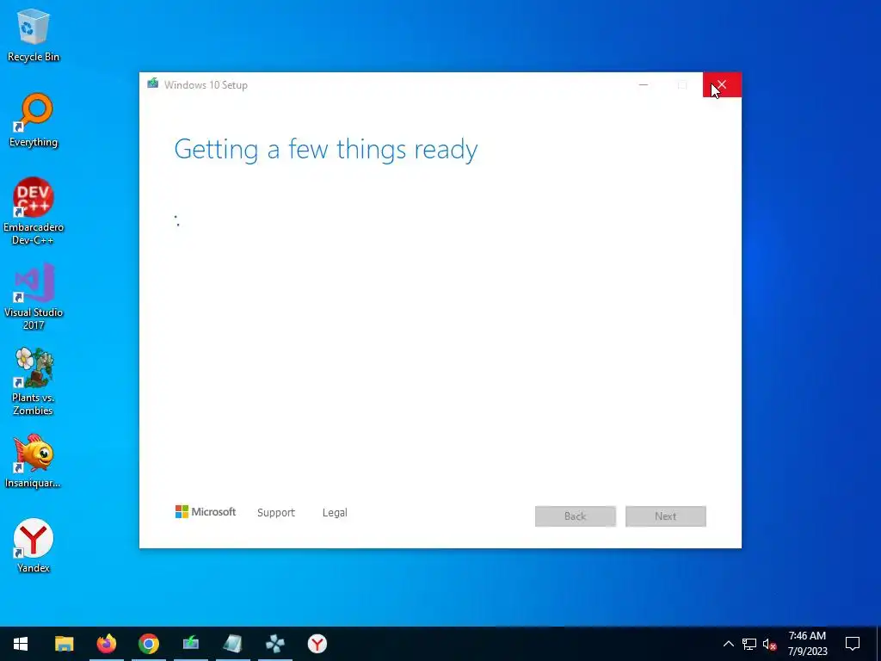The width and height of the screenshot is (881, 661).
Task: Select the Yandex desktop shortcut
Action: (34, 546)
